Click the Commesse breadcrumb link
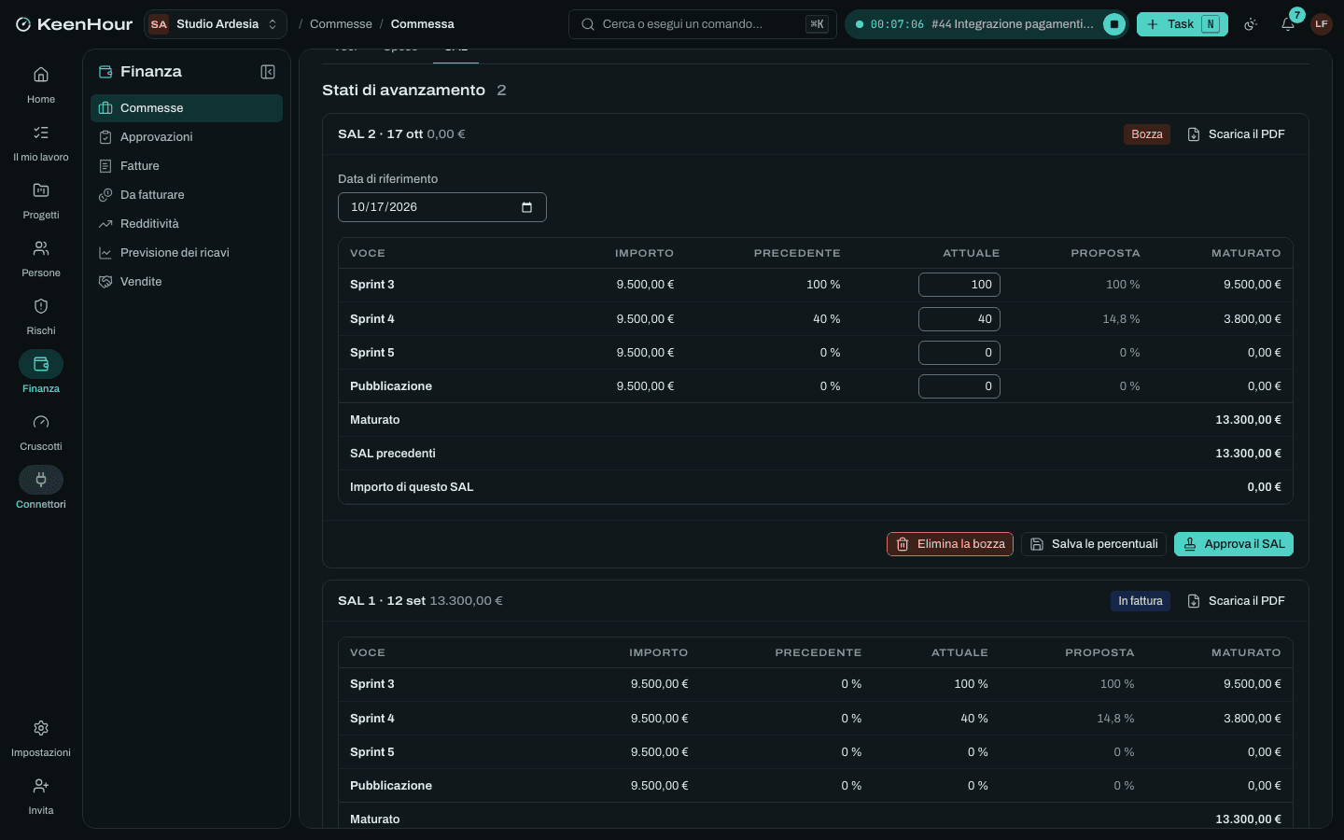The height and width of the screenshot is (840, 1344). (x=341, y=24)
